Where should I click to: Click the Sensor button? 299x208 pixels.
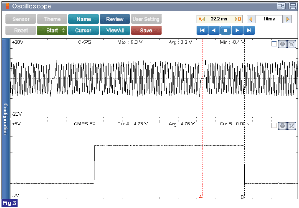(x=21, y=19)
